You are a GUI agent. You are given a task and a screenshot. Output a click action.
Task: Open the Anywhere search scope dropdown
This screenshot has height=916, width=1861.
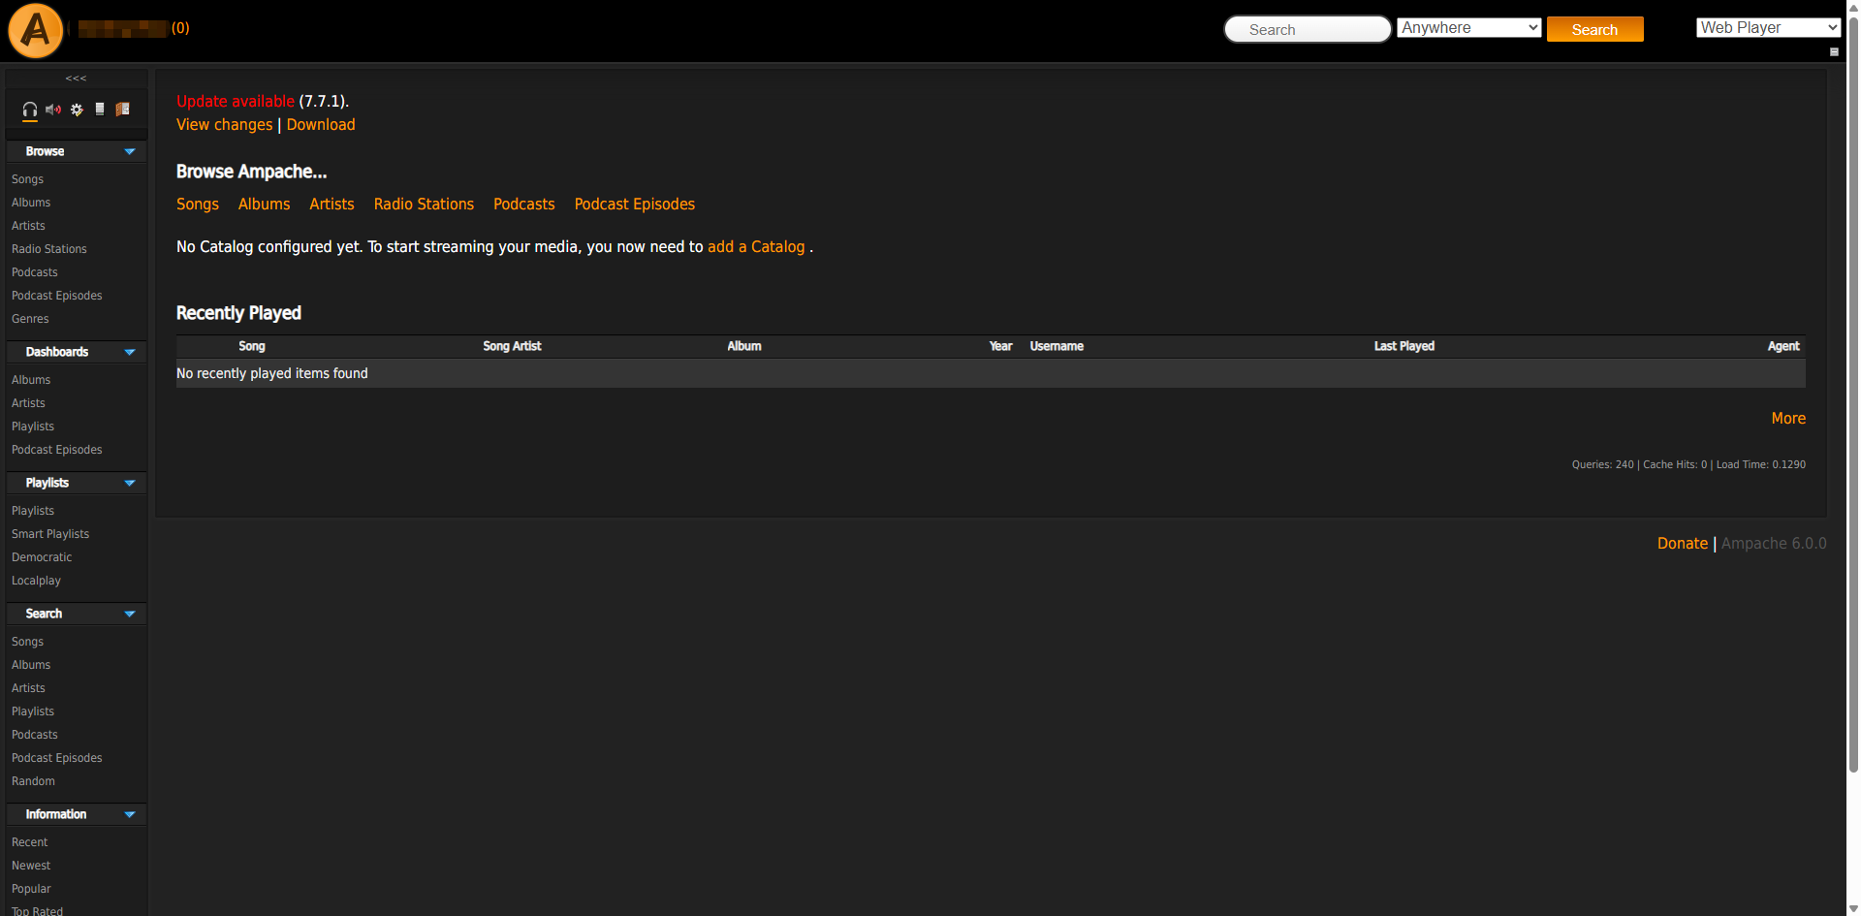1469,28
